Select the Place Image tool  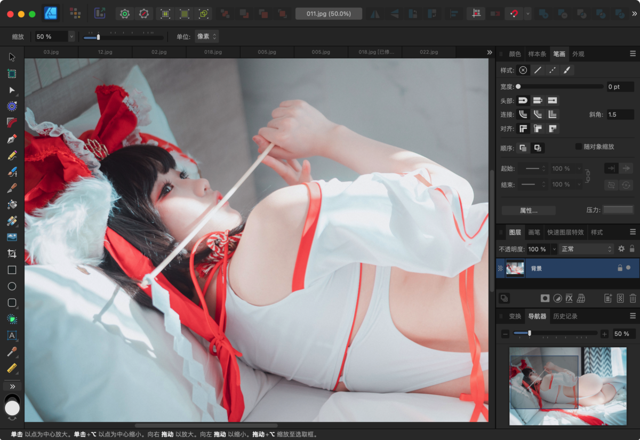[x=12, y=237]
